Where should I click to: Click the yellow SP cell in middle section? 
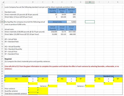(x=81, y=79)
